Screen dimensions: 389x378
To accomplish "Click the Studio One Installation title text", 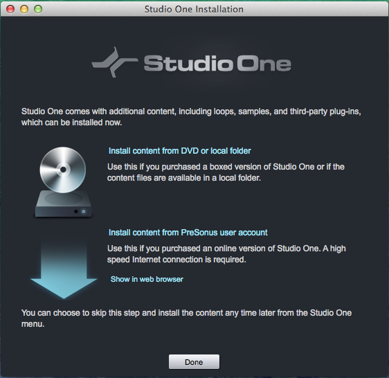I will pyautogui.click(x=194, y=9).
